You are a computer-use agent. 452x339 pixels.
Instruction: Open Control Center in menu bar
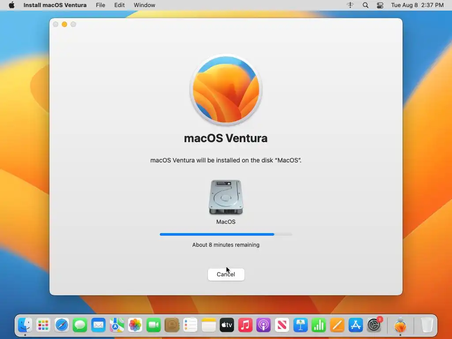coord(380,5)
